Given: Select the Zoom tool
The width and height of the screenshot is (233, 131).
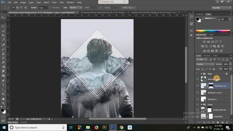Looking at the screenshot, I should click(x=3, y=103).
